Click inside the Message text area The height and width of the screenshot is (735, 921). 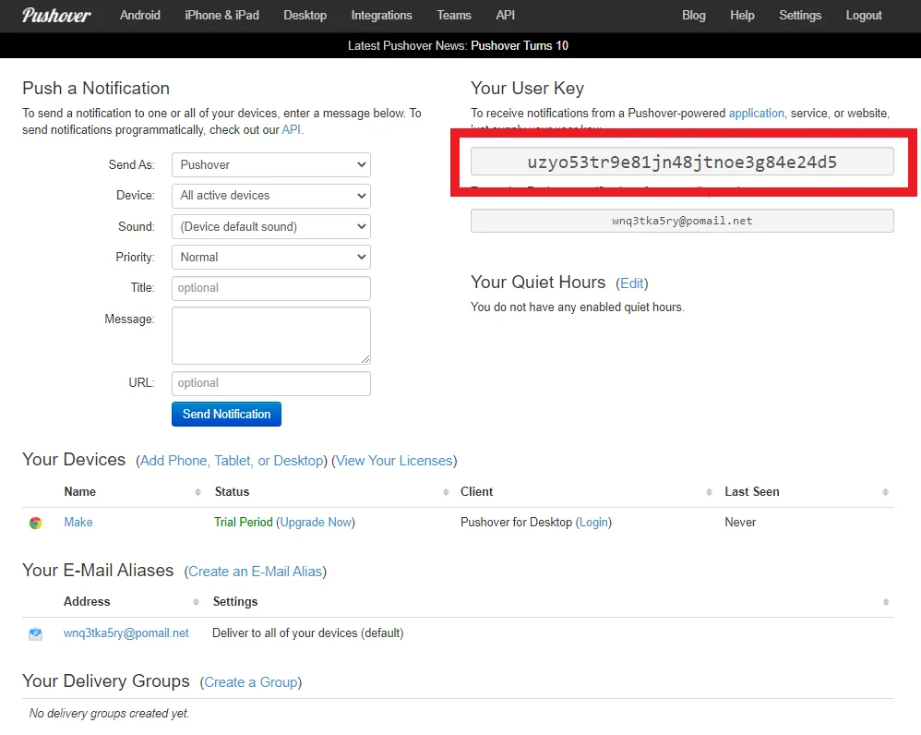[271, 335]
